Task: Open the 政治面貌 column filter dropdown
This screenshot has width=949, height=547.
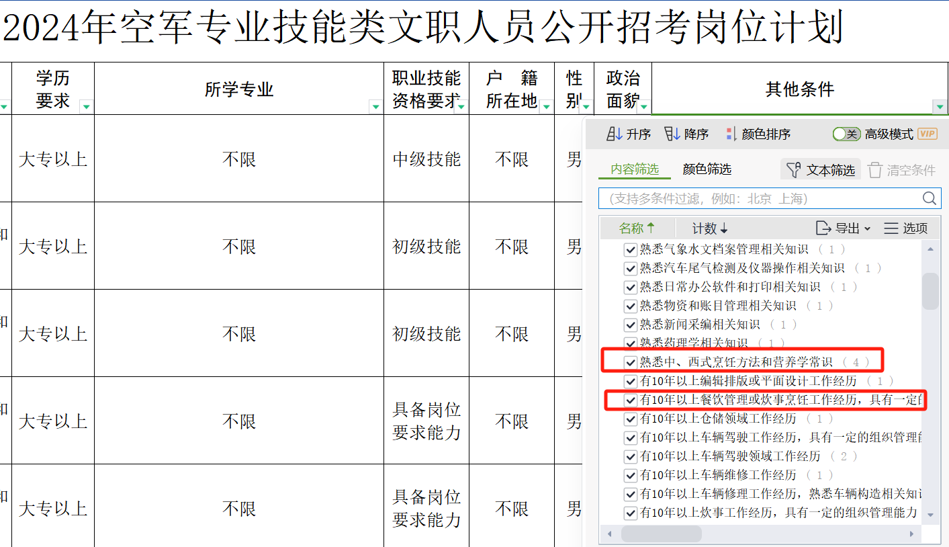Action: tap(644, 106)
